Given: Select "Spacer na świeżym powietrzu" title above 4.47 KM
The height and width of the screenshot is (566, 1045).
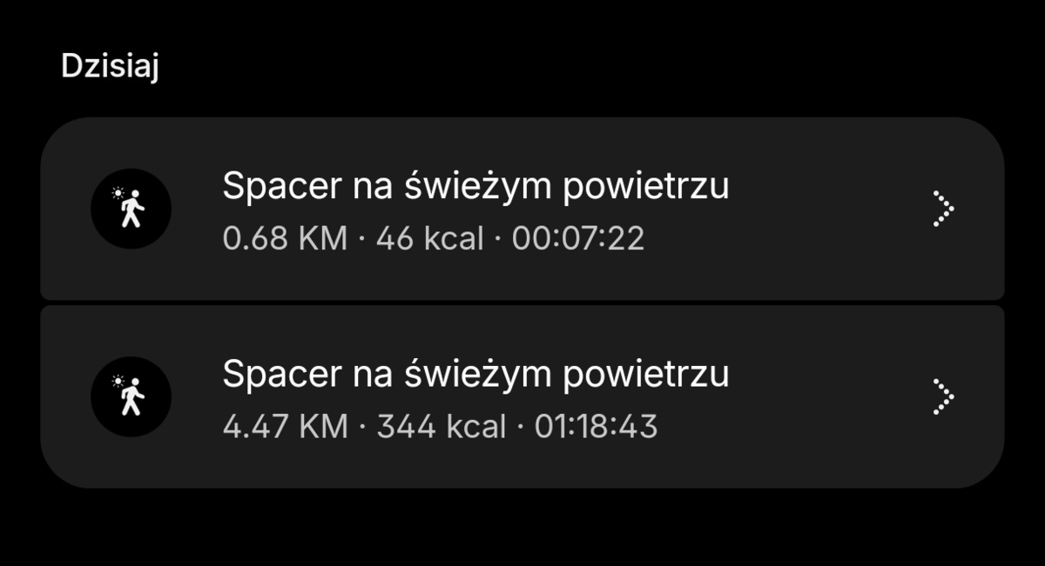Looking at the screenshot, I should point(475,374).
